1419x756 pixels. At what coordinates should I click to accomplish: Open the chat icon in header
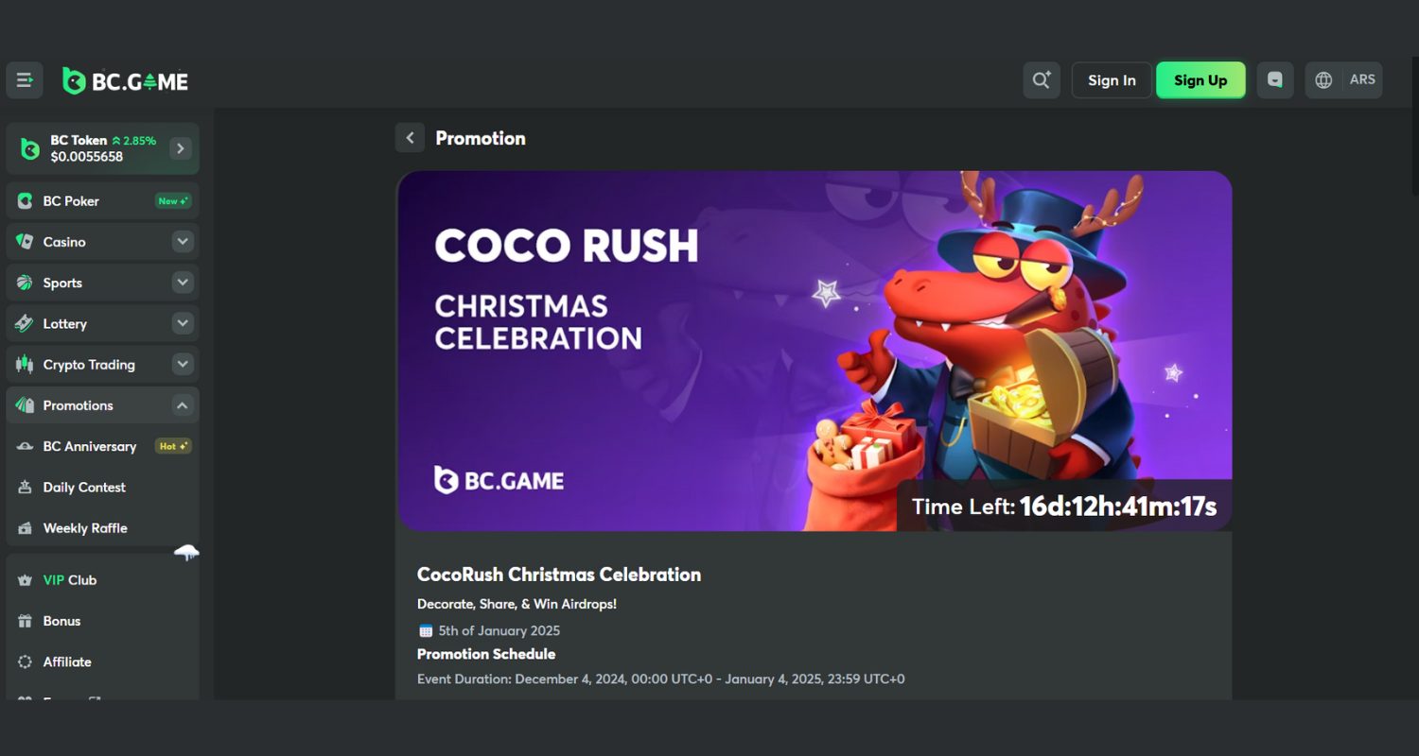pyautogui.click(x=1275, y=80)
